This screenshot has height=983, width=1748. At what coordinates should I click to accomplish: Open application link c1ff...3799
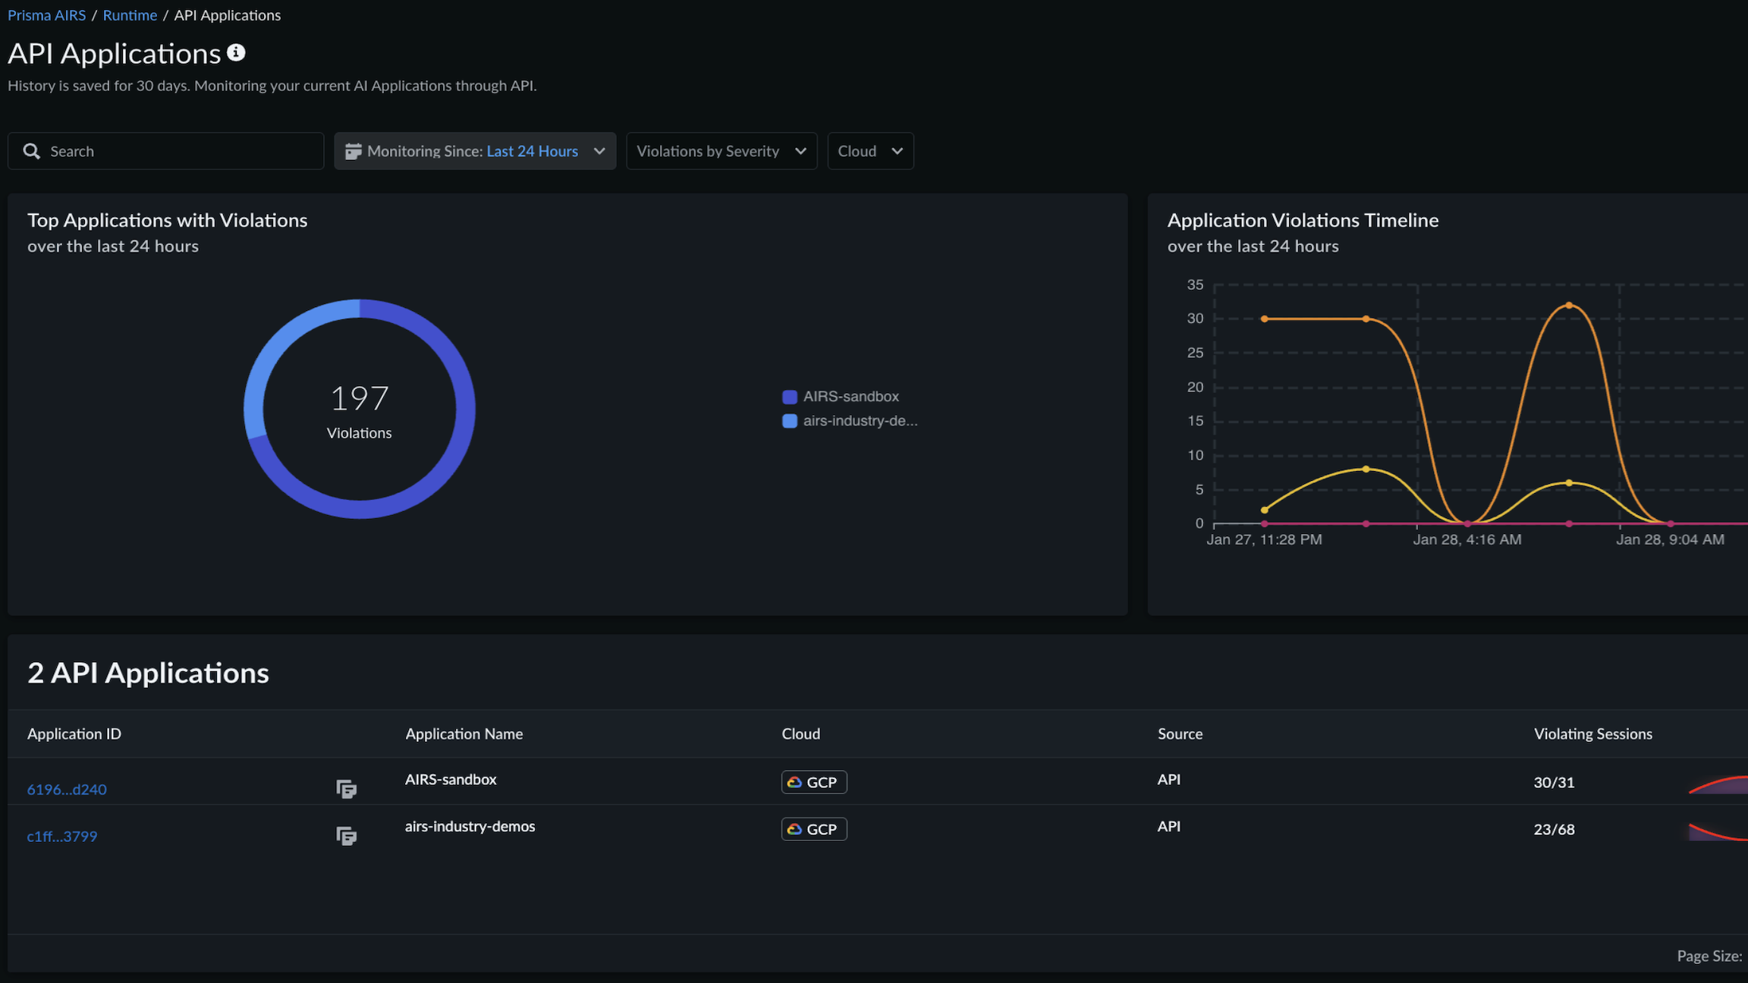coord(62,836)
